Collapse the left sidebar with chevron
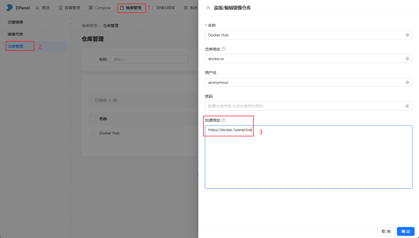This screenshot has height=238, width=419. pos(71,24)
